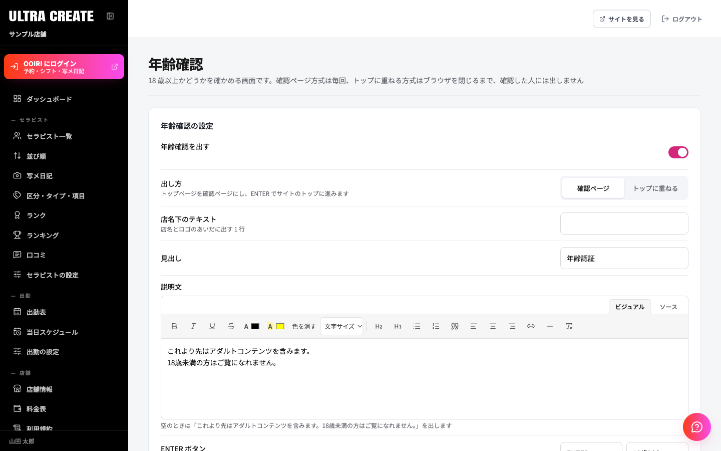Viewport: 721px width, 451px height.
Task: Open 口コミ in the sidebar
Action: pos(64,255)
